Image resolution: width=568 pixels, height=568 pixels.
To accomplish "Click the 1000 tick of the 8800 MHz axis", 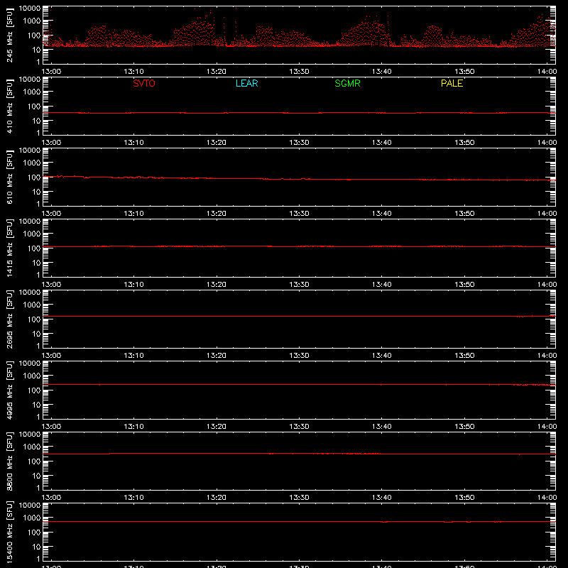I will (x=32, y=447).
